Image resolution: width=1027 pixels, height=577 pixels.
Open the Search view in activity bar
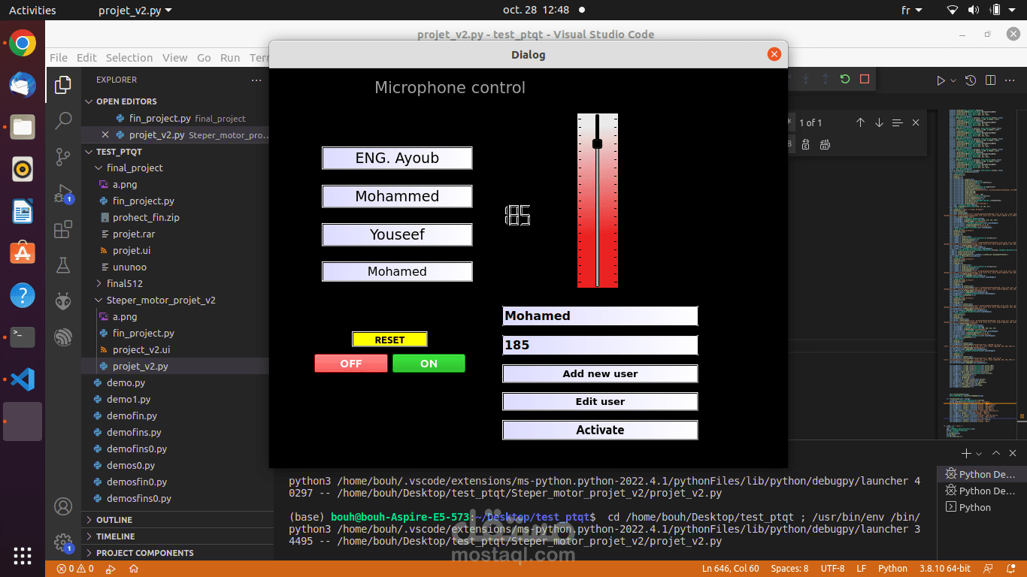pyautogui.click(x=63, y=120)
